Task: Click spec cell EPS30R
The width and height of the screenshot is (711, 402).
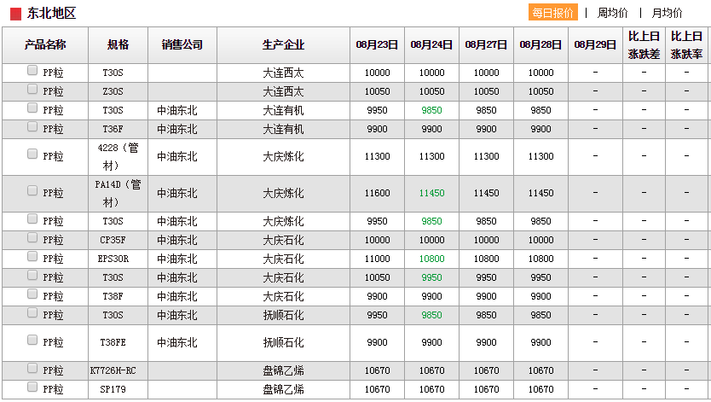Action: 113,259
